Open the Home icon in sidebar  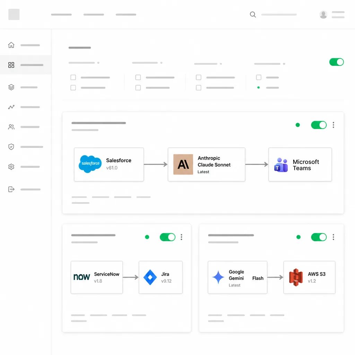(11, 45)
